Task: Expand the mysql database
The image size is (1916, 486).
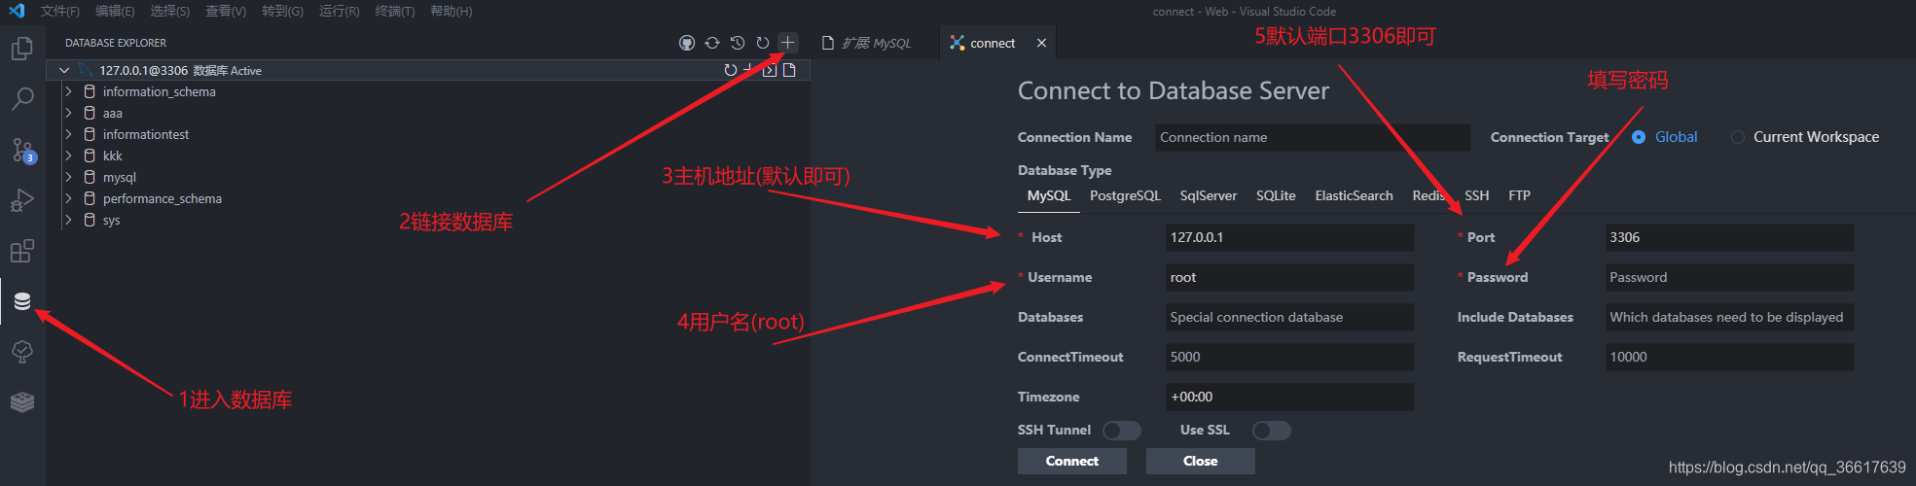Action: click(x=68, y=177)
